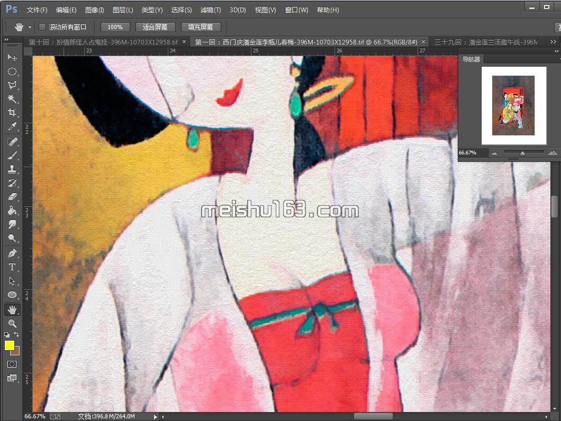Select the 导航器 panel tab
This screenshot has height=421, width=561.
471,59
